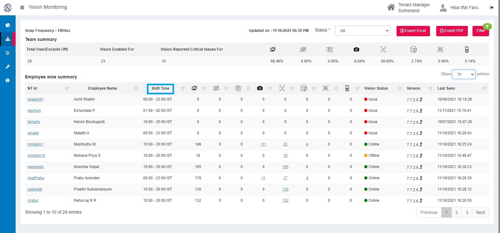Toggle the hamburger menu beside Vision Monitoring
Image resolution: width=500 pixels, height=233 pixels.
tap(22, 7)
